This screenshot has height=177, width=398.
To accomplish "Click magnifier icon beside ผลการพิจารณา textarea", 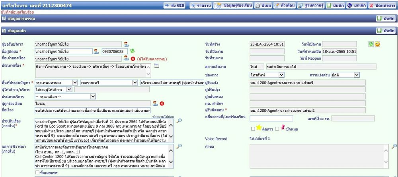I will tap(179, 146).
